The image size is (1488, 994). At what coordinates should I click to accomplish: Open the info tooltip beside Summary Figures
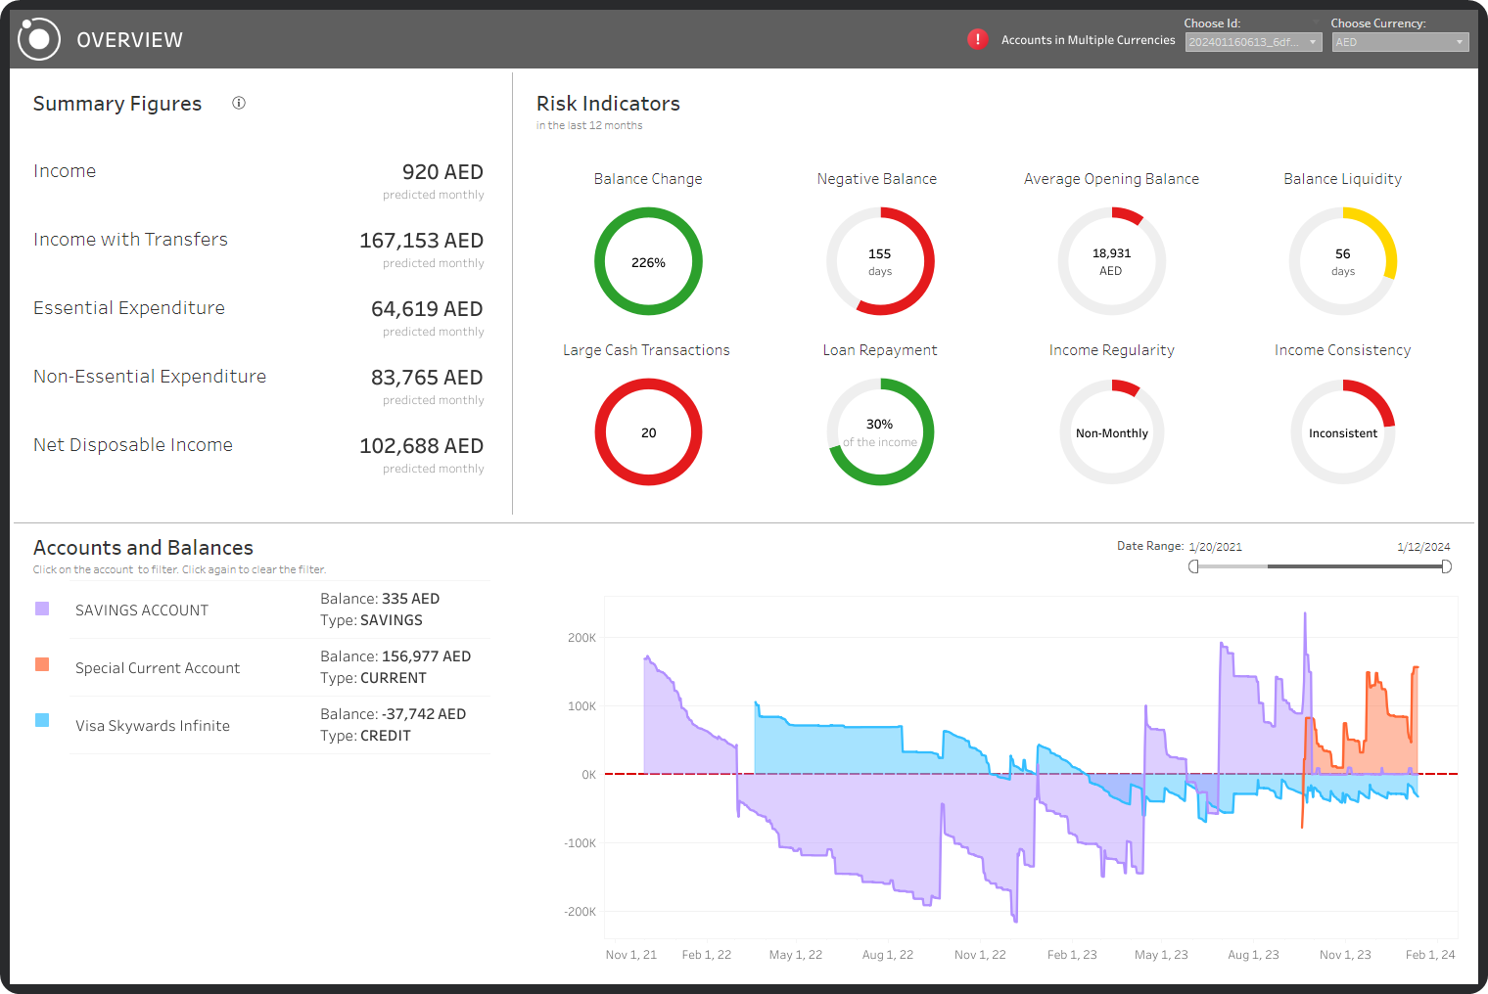[238, 103]
